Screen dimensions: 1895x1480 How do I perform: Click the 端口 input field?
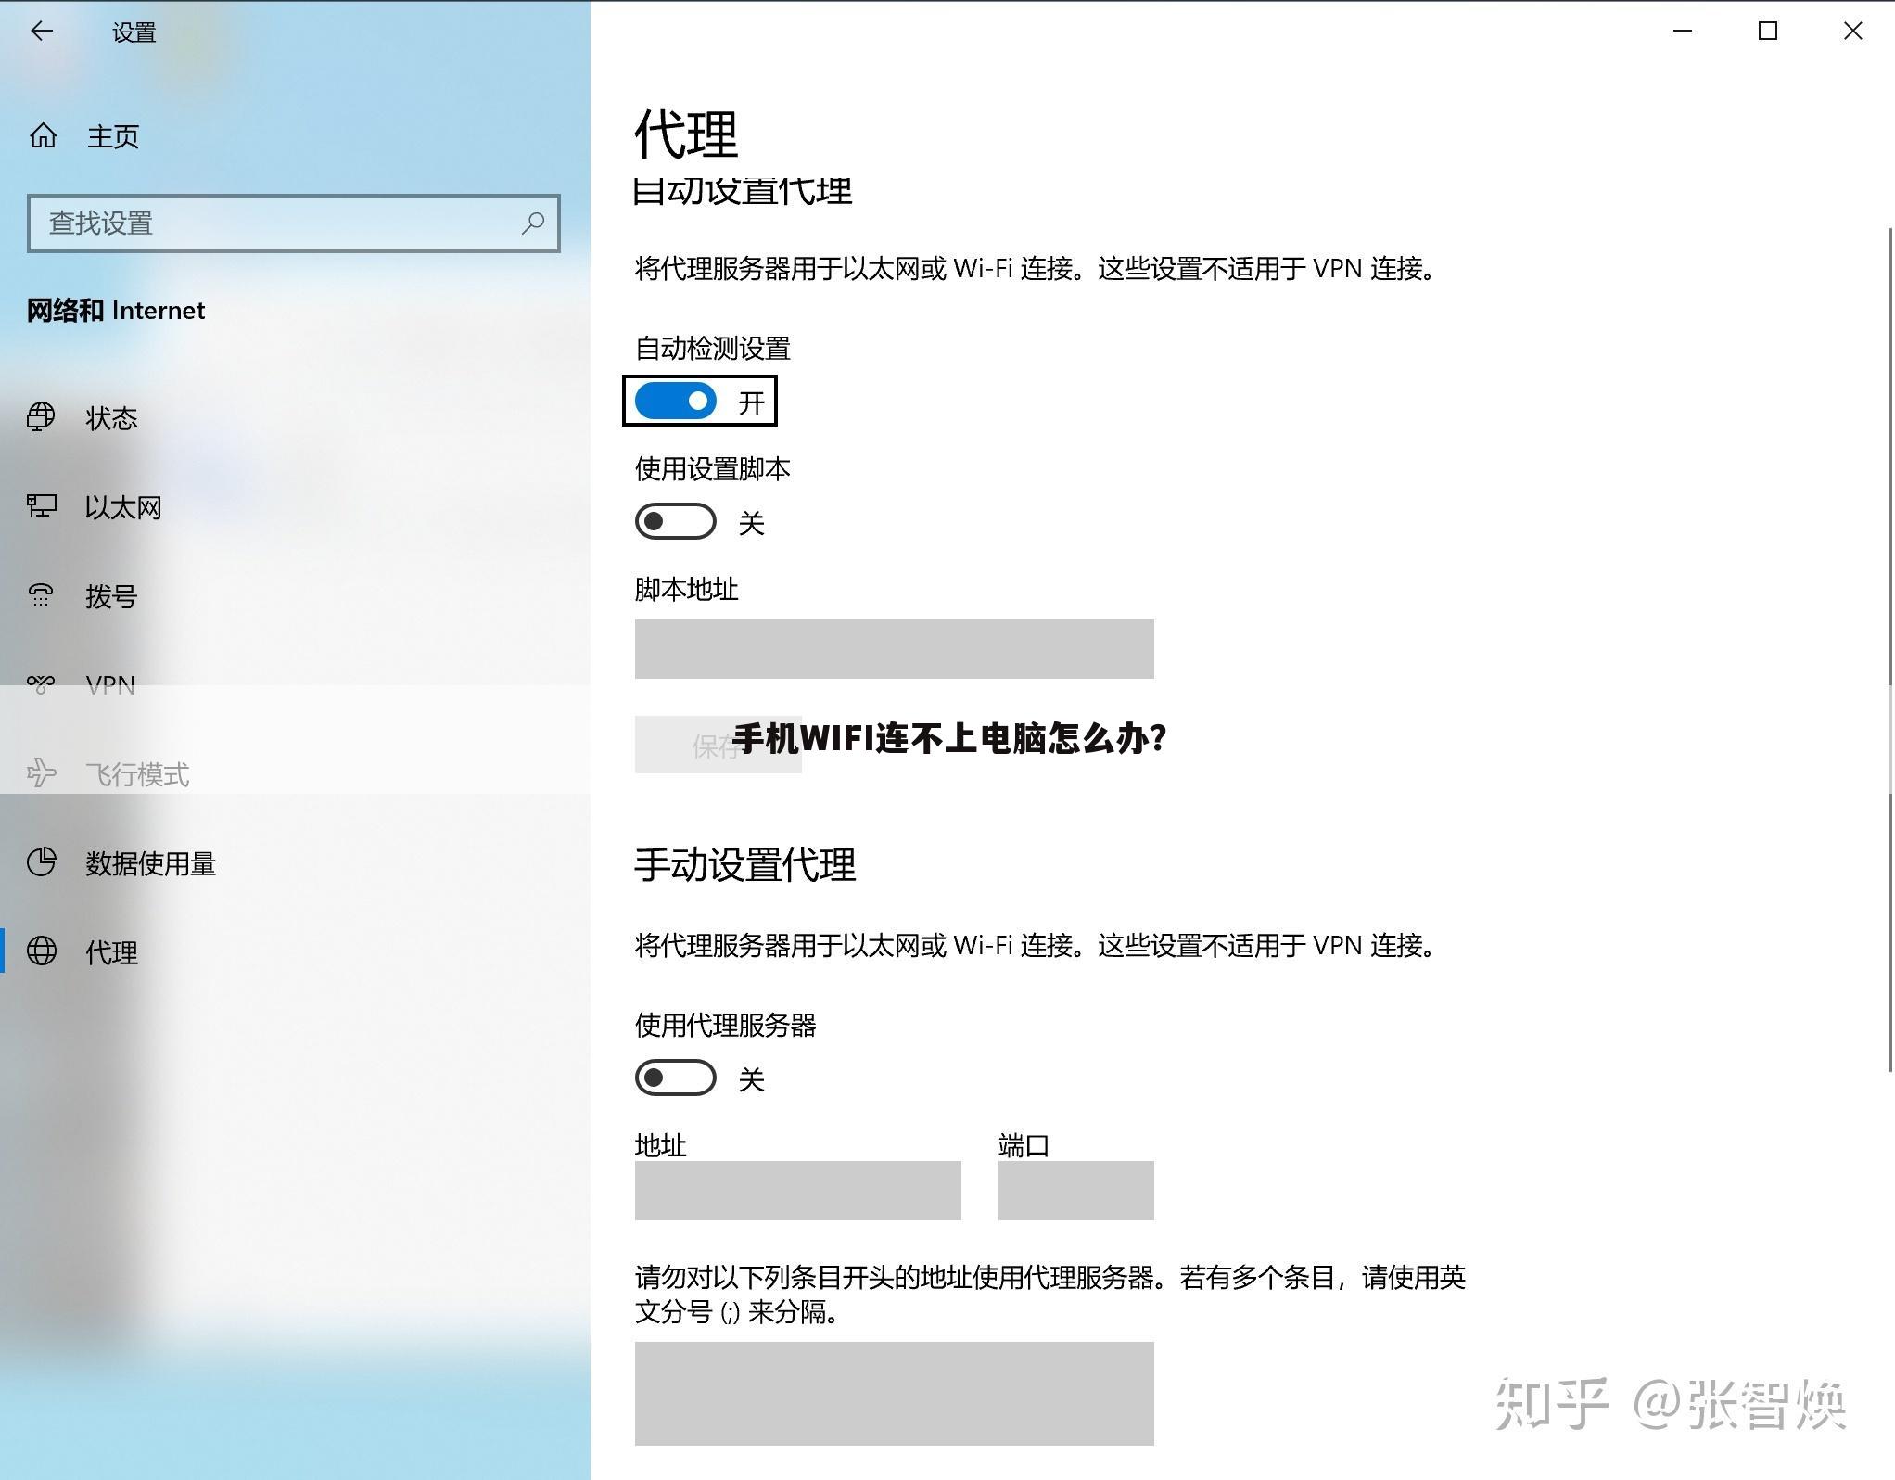1075,1190
